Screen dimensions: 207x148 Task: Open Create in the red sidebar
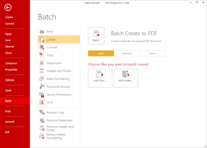pyautogui.click(x=9, y=17)
